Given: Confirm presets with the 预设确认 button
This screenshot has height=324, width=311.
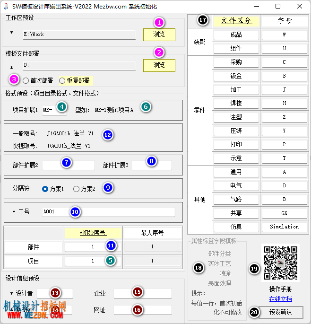Looking at the screenshot, I should [x=281, y=312].
